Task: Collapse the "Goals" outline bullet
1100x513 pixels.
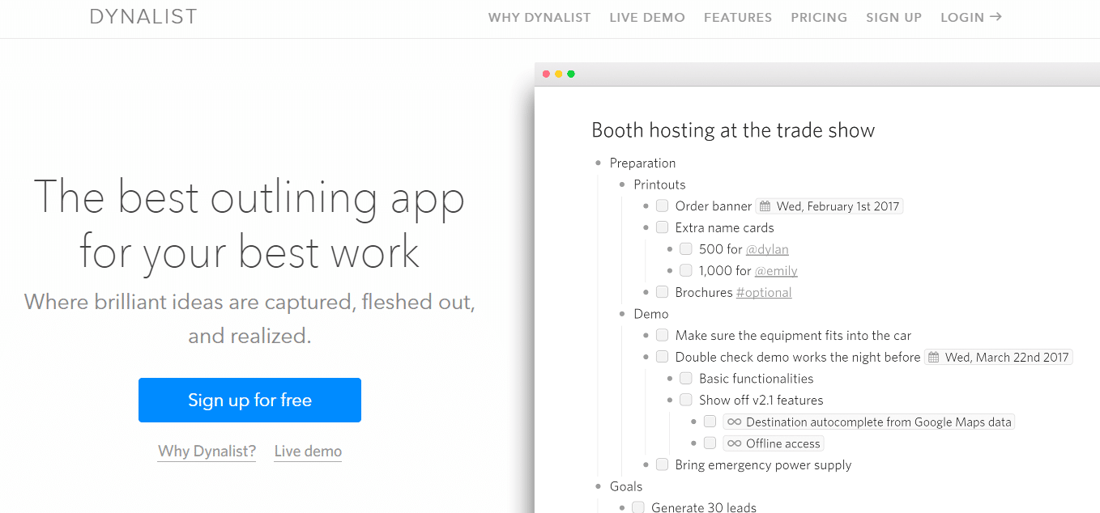Action: [x=597, y=486]
